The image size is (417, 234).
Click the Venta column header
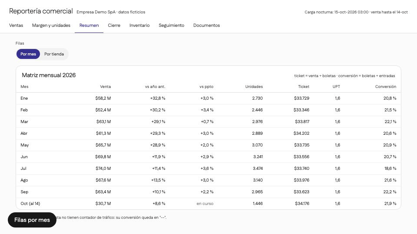pyautogui.click(x=105, y=87)
